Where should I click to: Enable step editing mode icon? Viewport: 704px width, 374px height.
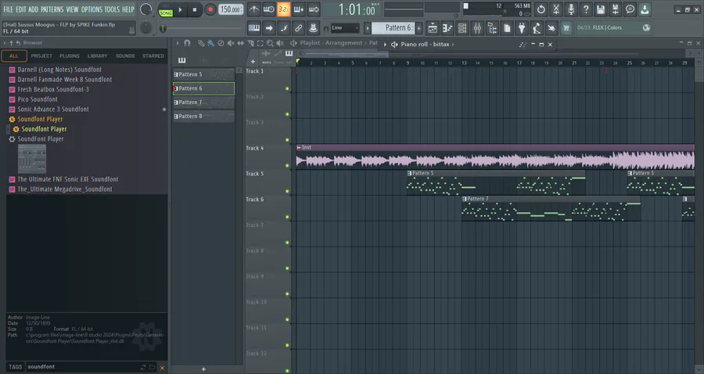tap(284, 28)
